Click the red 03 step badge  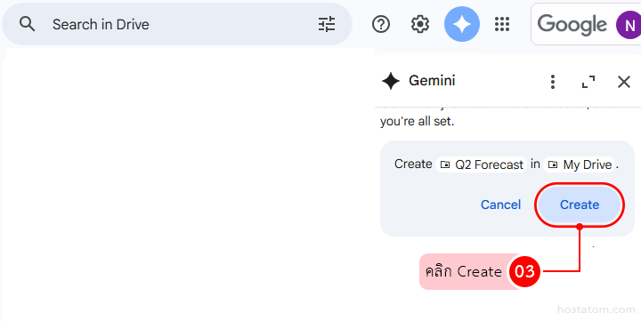pos(524,271)
